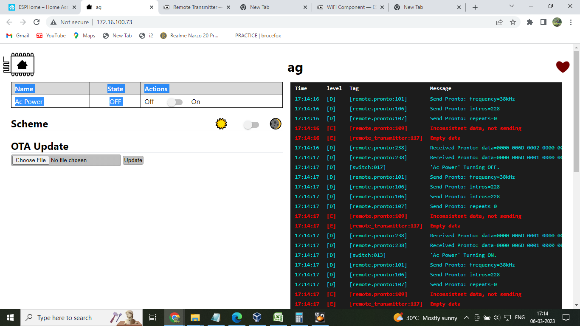Share this page using the share icon
Viewport: 580px width, 326px height.
[499, 22]
